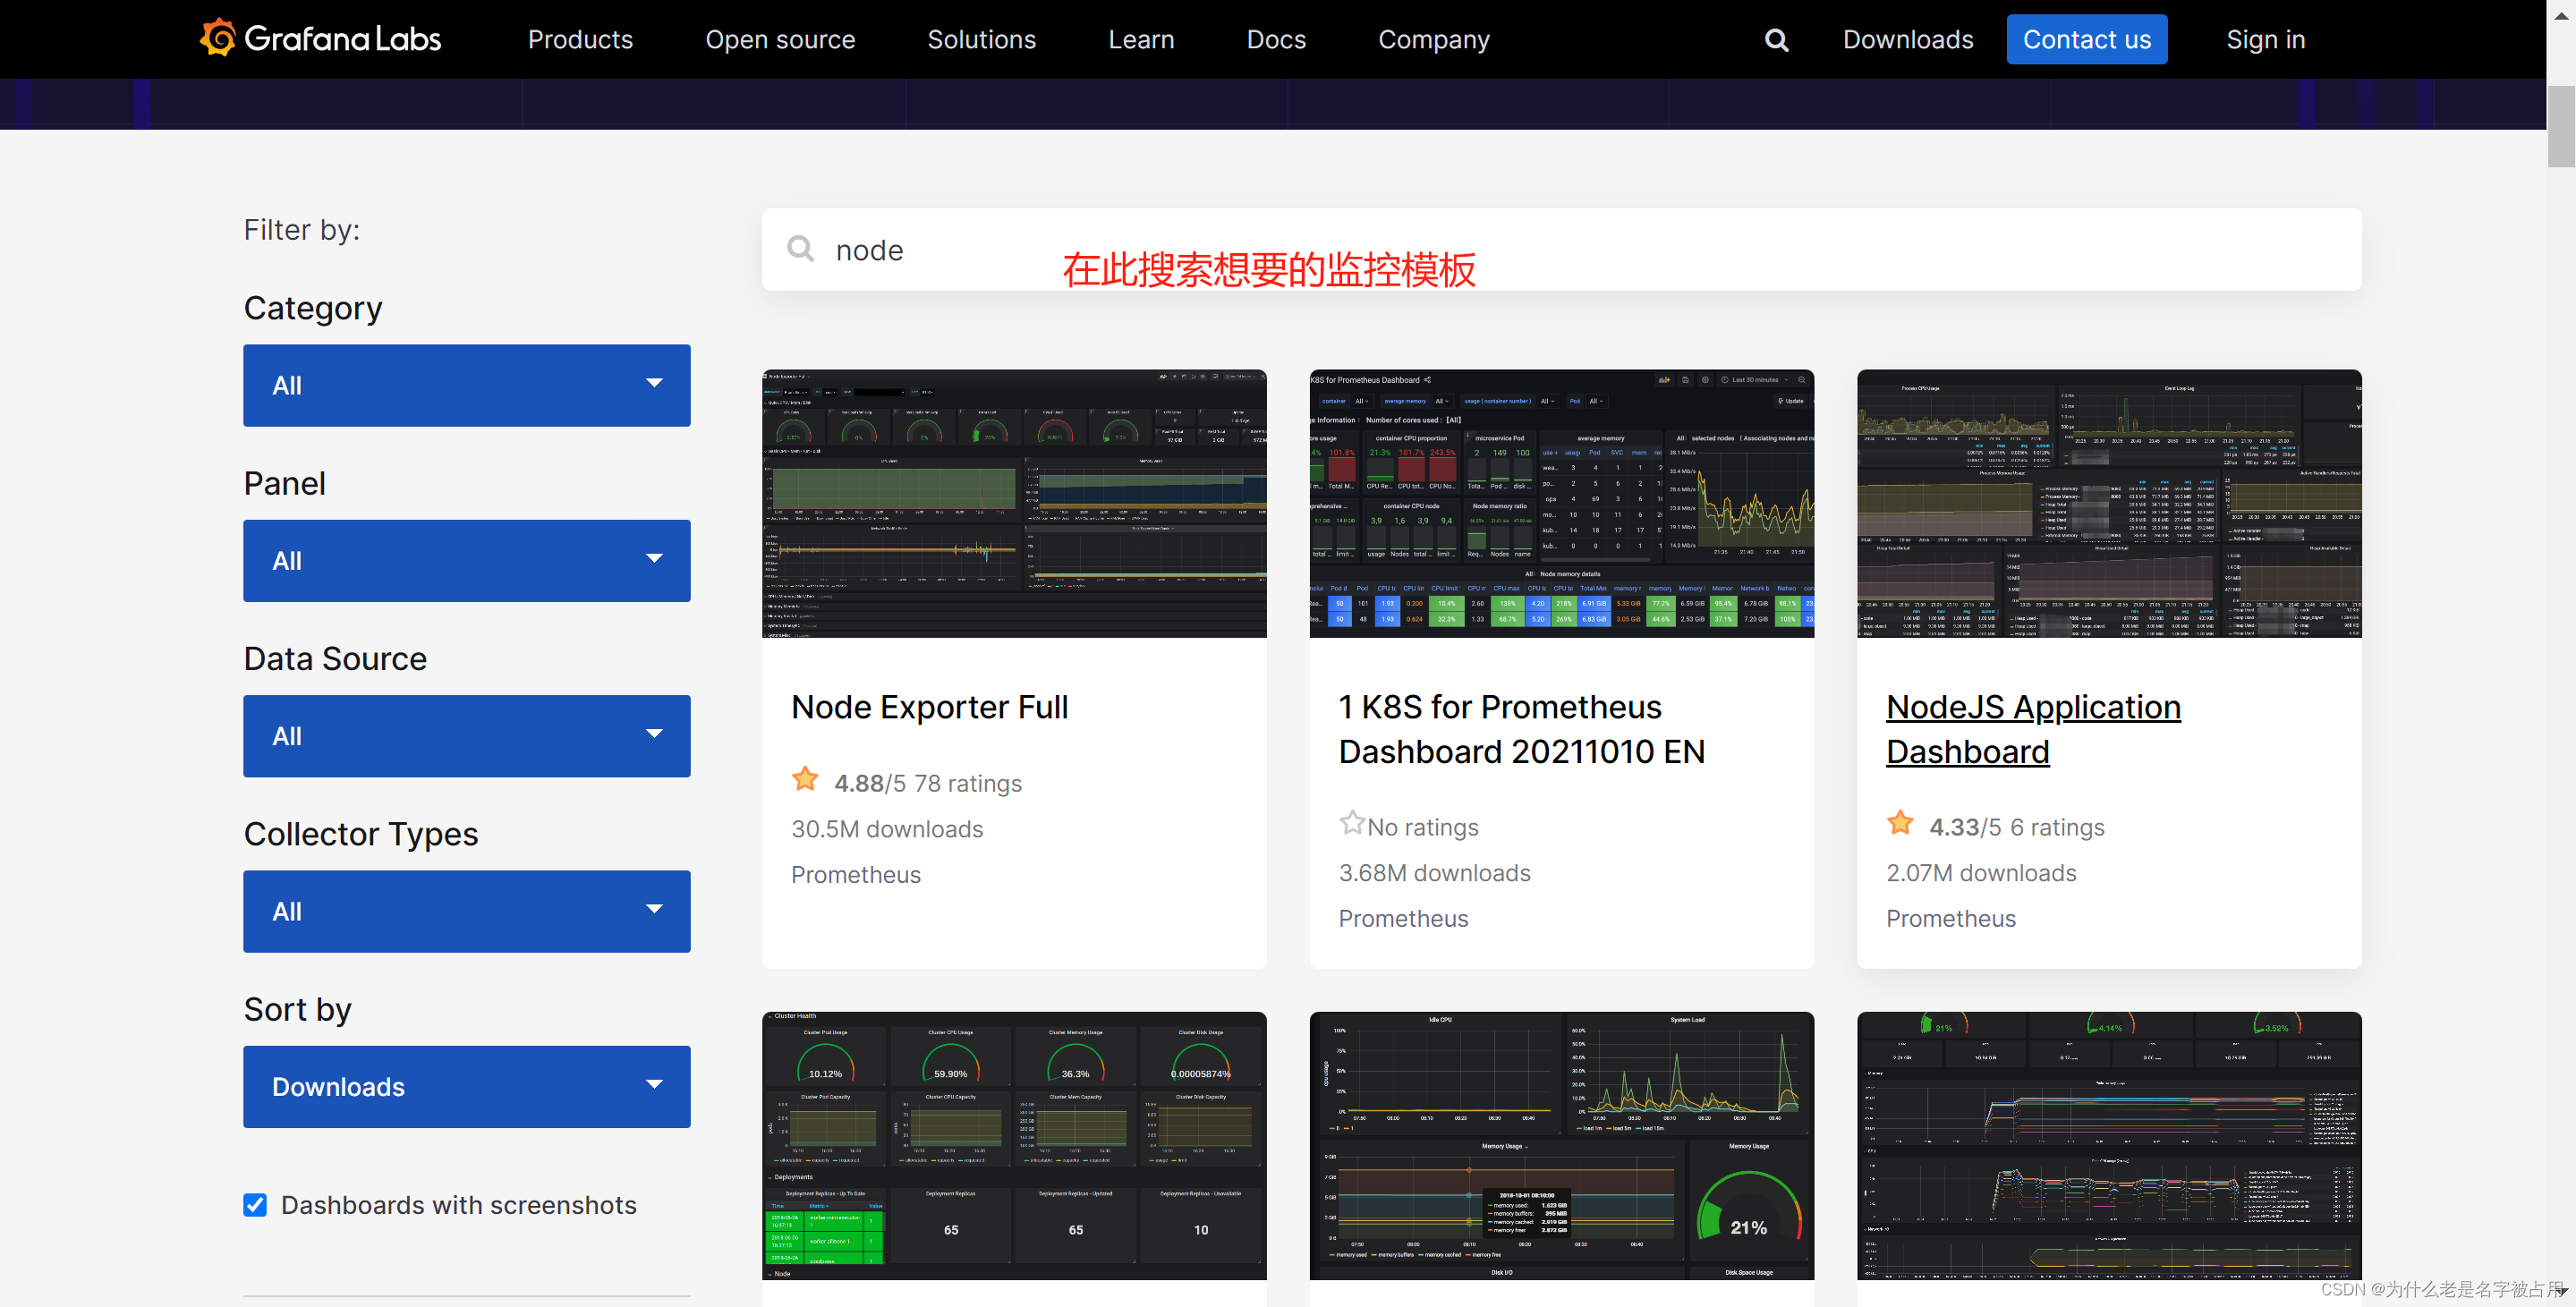The height and width of the screenshot is (1307, 2576).
Task: Open the site search magnifier icon
Action: [x=1776, y=40]
